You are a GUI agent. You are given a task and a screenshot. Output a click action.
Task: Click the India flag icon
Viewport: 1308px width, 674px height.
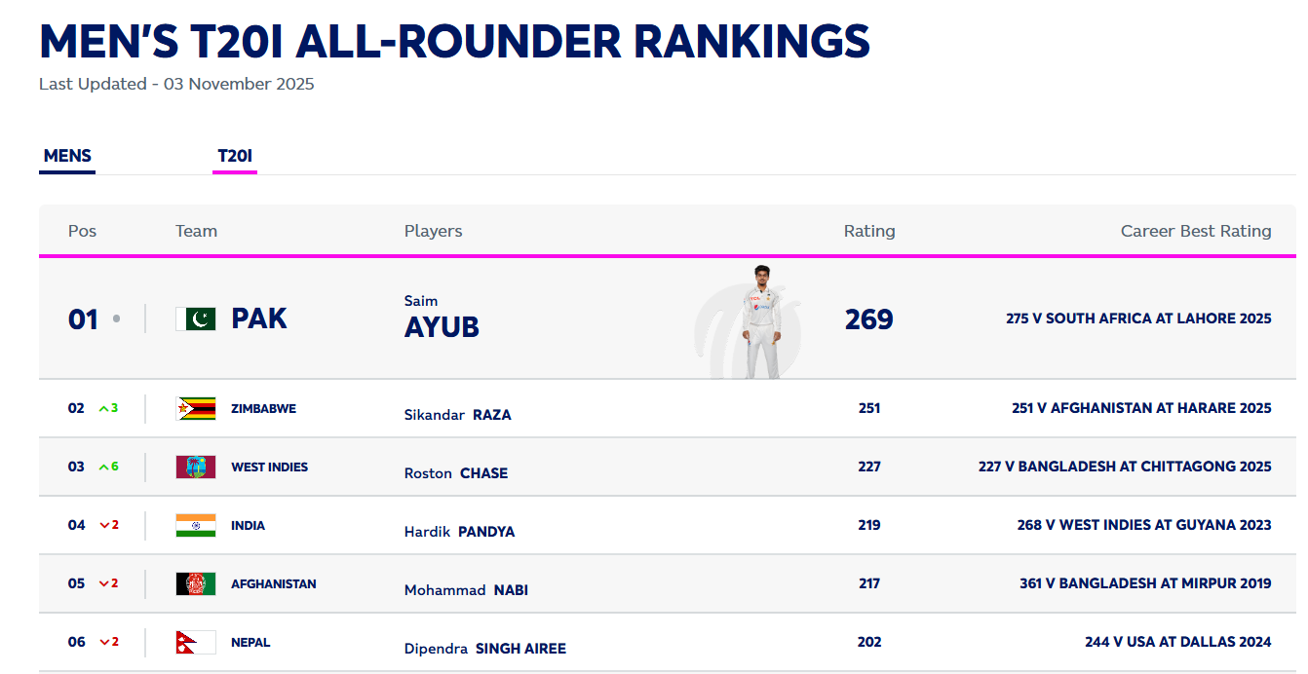click(x=195, y=525)
